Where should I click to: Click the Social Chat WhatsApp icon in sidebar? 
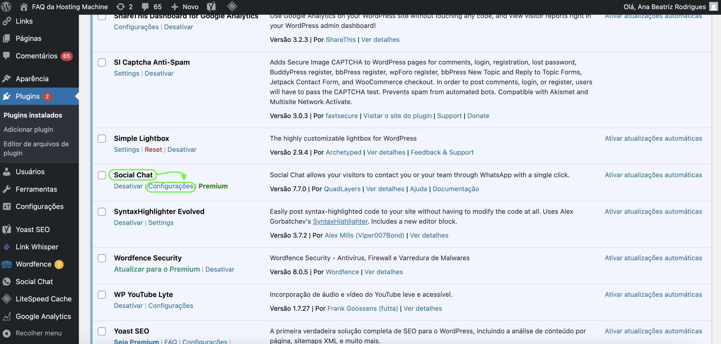pyautogui.click(x=7, y=281)
